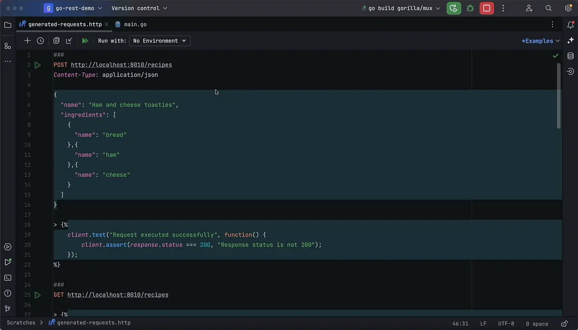Open the No Environment dropdown
The width and height of the screenshot is (578, 330).
click(x=160, y=41)
